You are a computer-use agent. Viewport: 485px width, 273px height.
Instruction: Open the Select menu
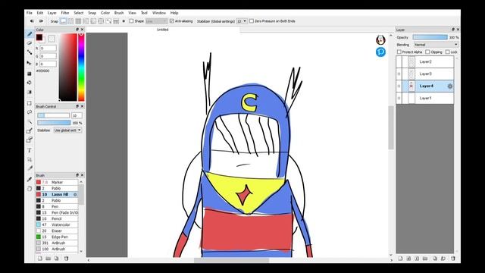[79, 13]
